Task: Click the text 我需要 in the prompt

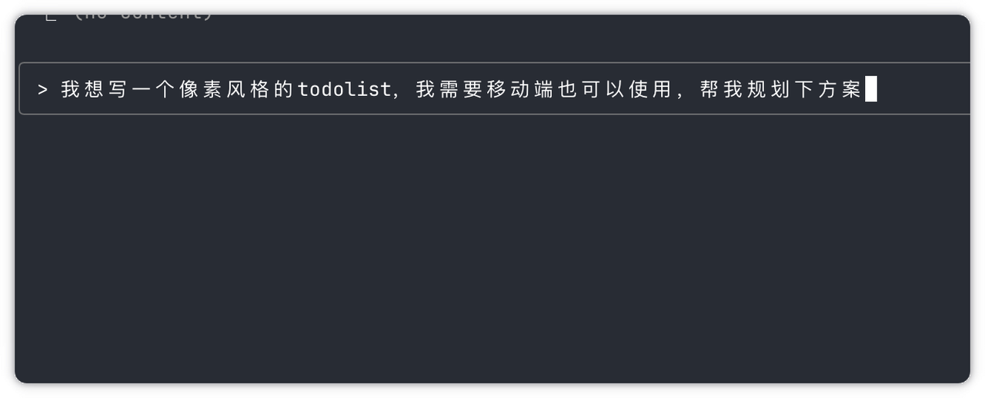Action: 449,90
